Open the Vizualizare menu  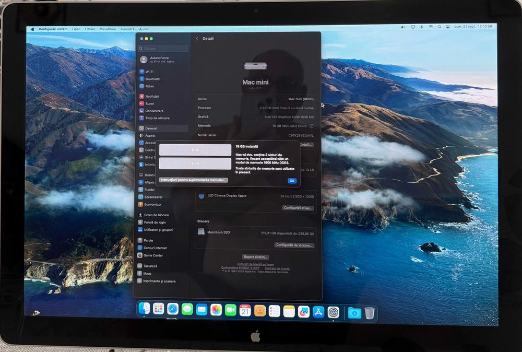(x=108, y=29)
